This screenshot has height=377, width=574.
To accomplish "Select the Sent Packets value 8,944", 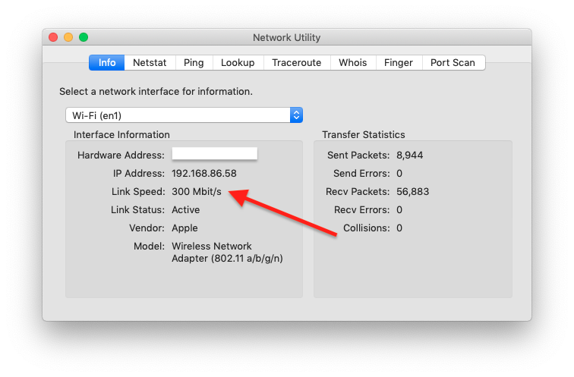I will coord(410,155).
